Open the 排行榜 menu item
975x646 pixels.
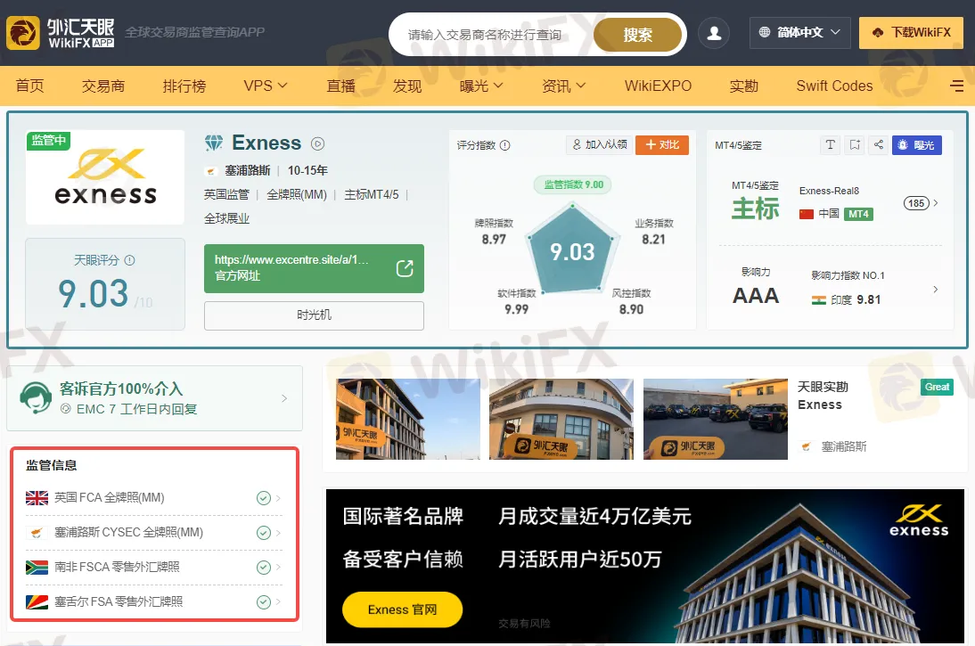pyautogui.click(x=184, y=86)
